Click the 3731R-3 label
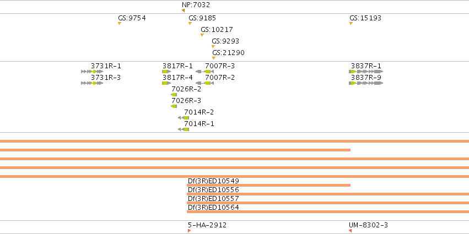Image resolution: width=469 pixels, height=234 pixels. click(106, 78)
